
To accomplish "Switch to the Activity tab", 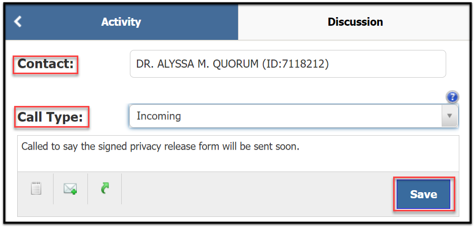I will tap(121, 22).
